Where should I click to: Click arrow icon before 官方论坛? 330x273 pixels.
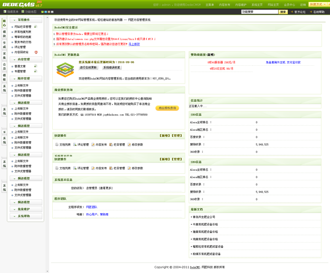pyautogui.click(x=292, y=12)
